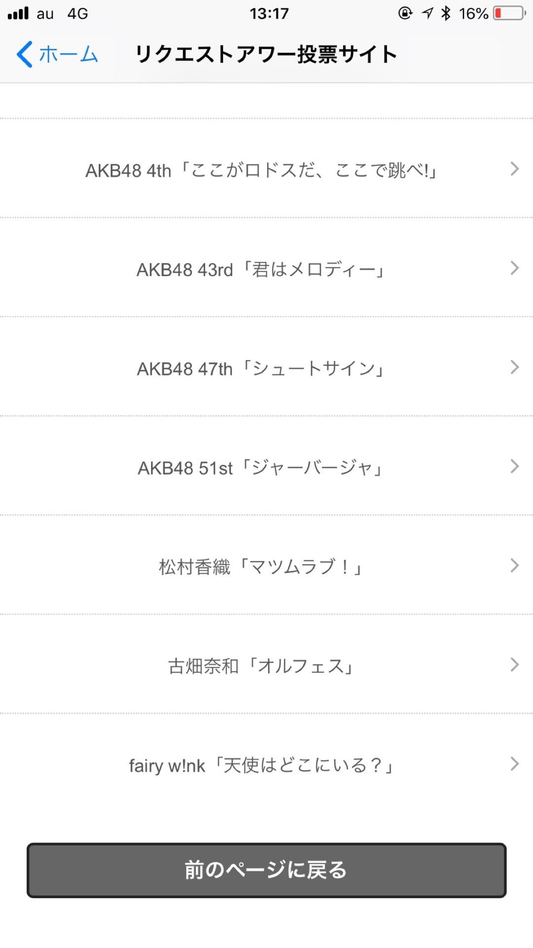Select AKB48 43rd 君はメロディー entry
The image size is (533, 948).
(x=261, y=270)
